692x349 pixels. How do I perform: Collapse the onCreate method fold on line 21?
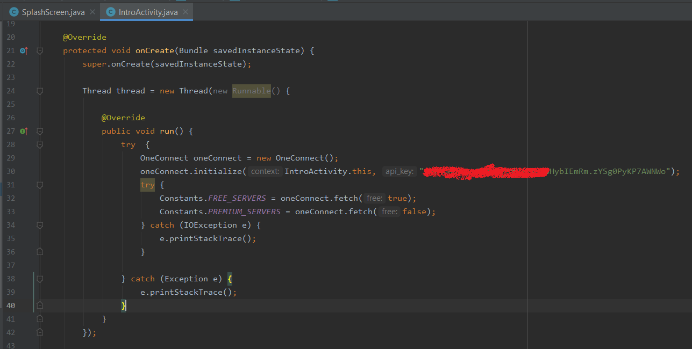[40, 50]
